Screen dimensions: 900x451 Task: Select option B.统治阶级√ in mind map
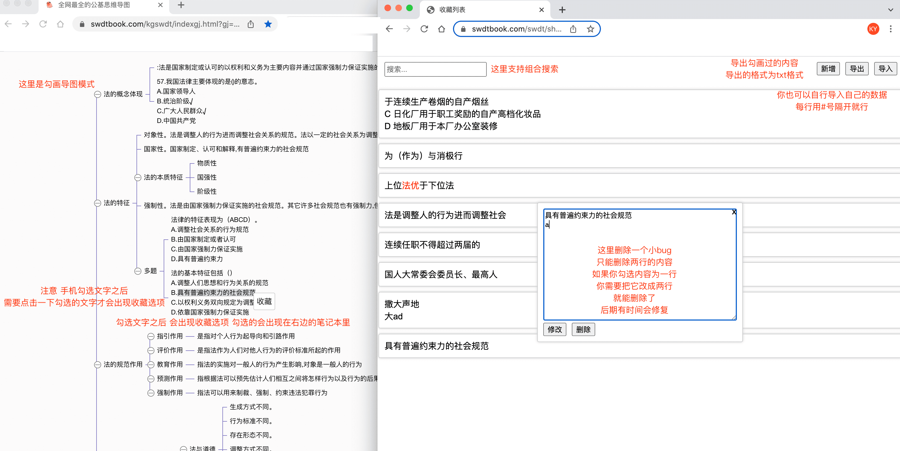175,101
